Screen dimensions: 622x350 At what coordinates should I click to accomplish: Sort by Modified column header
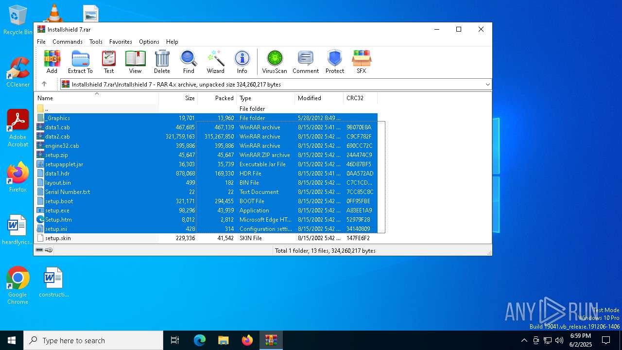[x=319, y=98]
